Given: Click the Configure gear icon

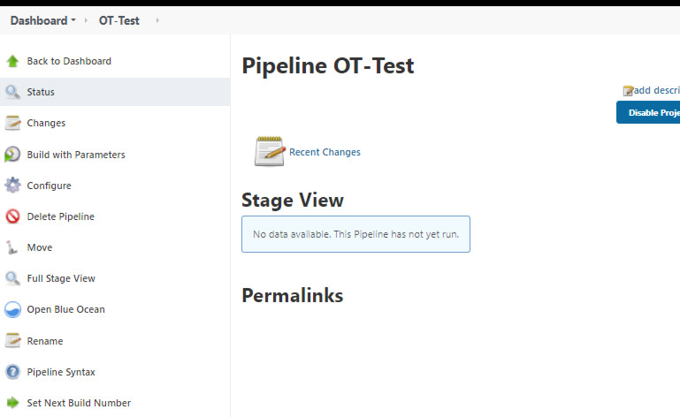Looking at the screenshot, I should [12, 186].
